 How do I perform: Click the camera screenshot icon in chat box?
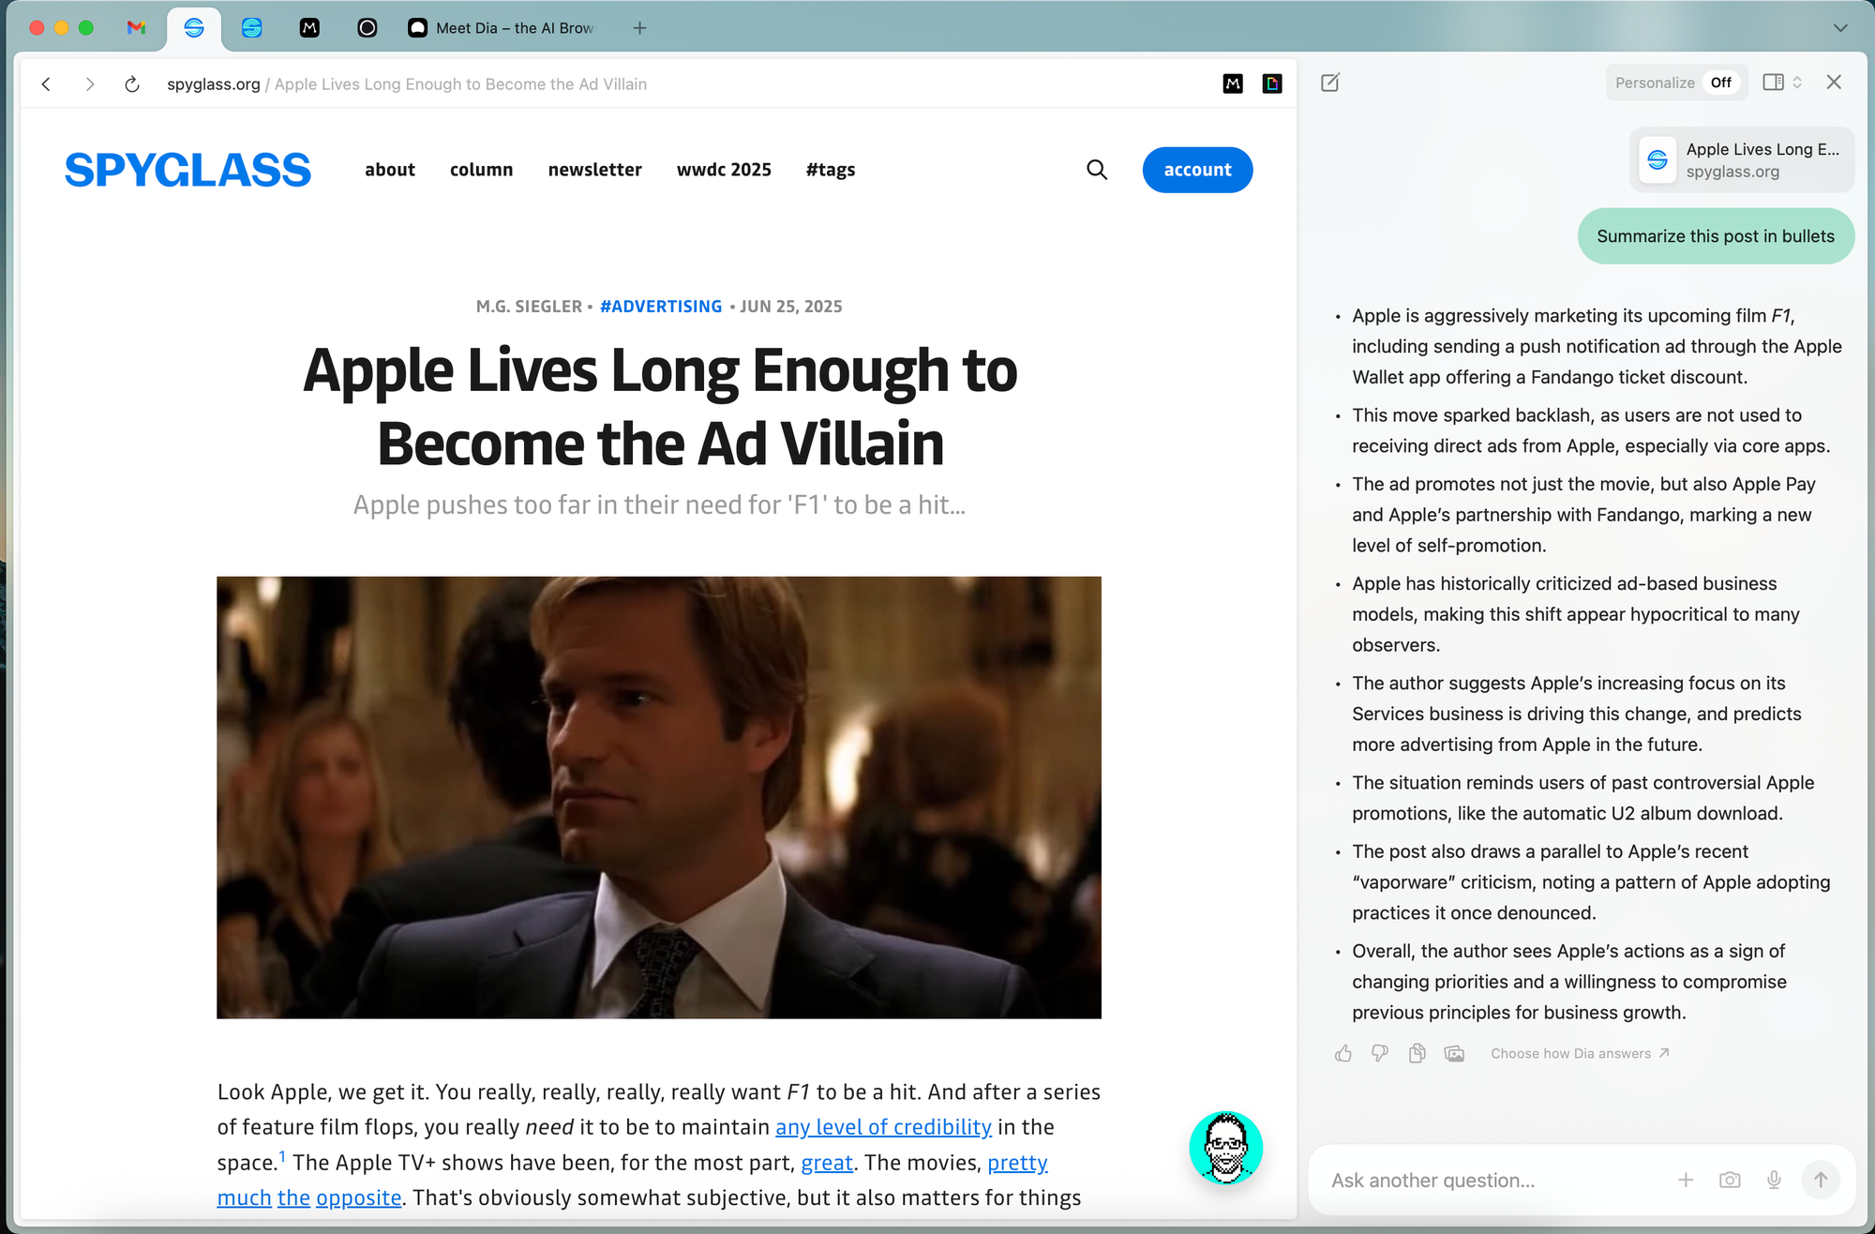[x=1730, y=1180]
